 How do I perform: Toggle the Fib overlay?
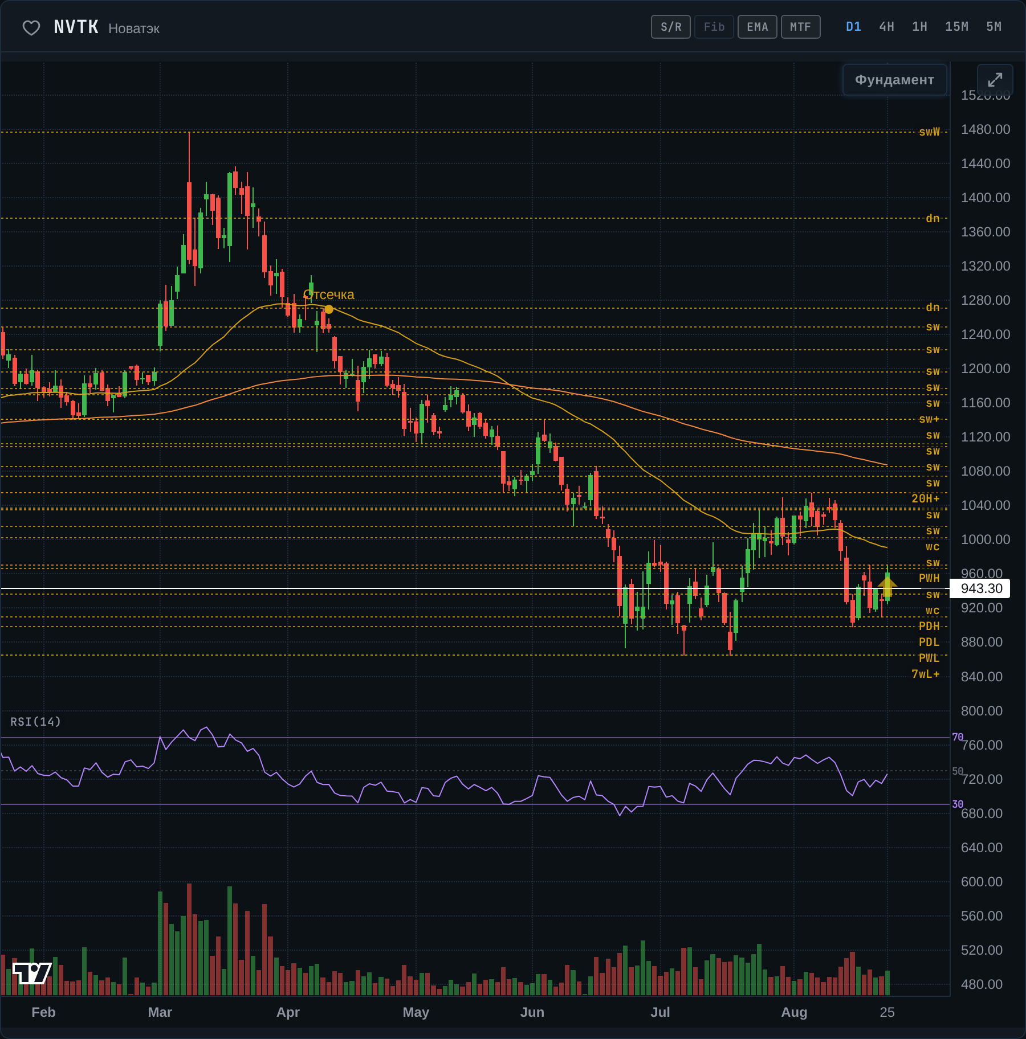coord(714,27)
